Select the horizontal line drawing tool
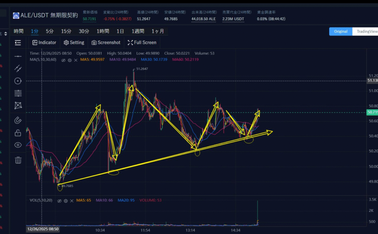This screenshot has width=378, height=234. point(18,56)
